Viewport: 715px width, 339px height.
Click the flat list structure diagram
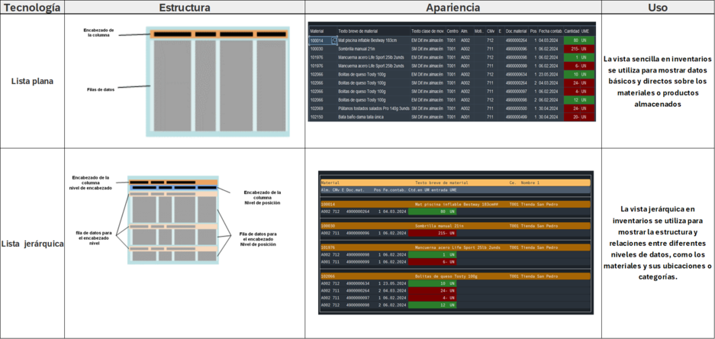coord(218,82)
